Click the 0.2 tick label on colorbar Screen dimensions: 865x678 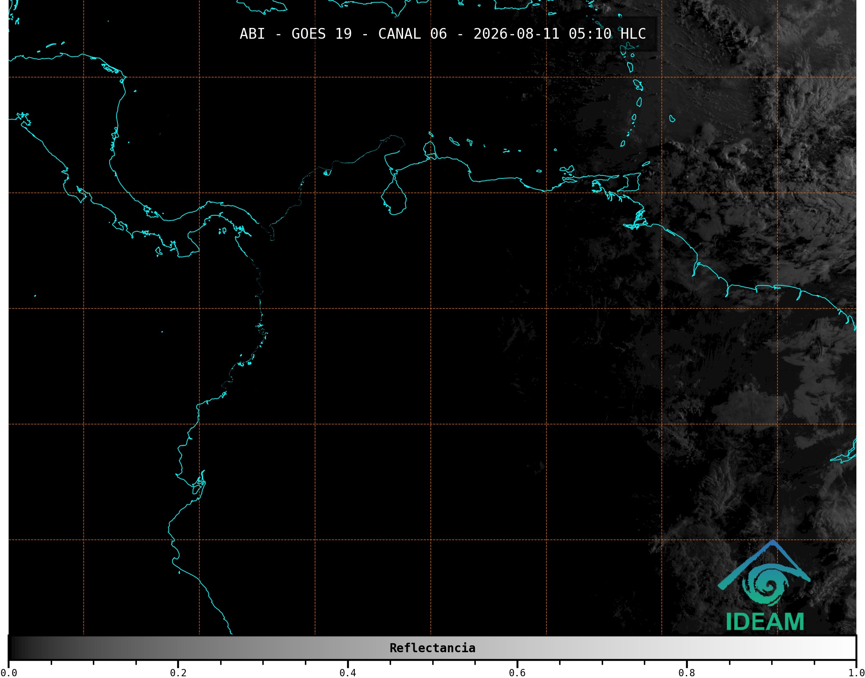pyautogui.click(x=178, y=672)
